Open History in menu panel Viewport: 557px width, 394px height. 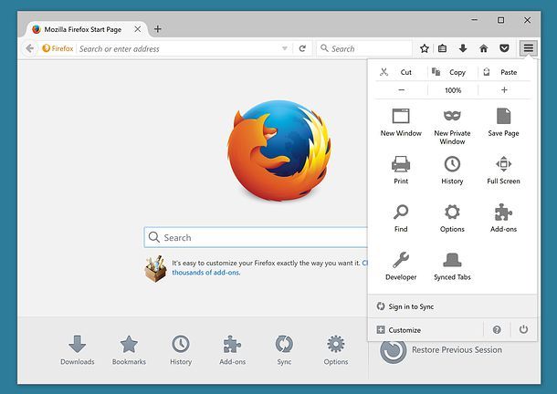coord(452,171)
